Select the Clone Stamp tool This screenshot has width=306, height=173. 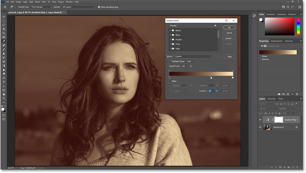tap(4, 53)
